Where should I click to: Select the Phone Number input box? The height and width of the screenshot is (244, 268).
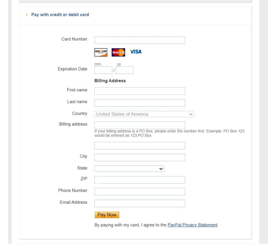tap(140, 192)
